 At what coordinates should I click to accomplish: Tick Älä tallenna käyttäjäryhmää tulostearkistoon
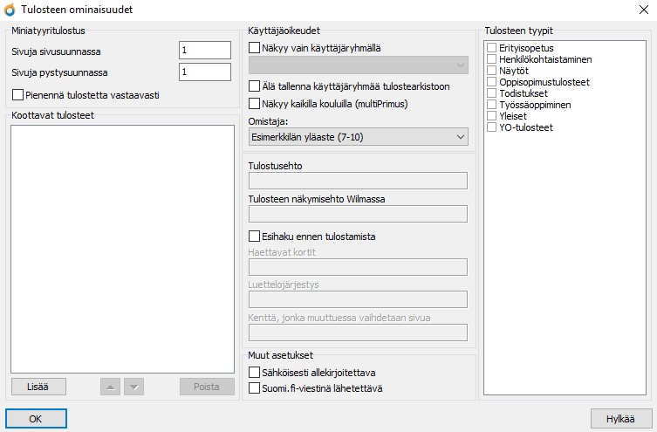point(254,86)
